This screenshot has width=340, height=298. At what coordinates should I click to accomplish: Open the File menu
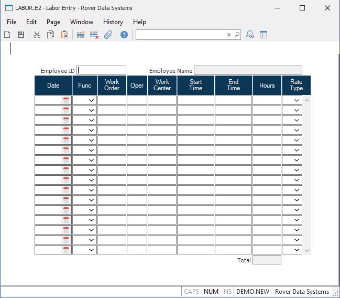12,22
